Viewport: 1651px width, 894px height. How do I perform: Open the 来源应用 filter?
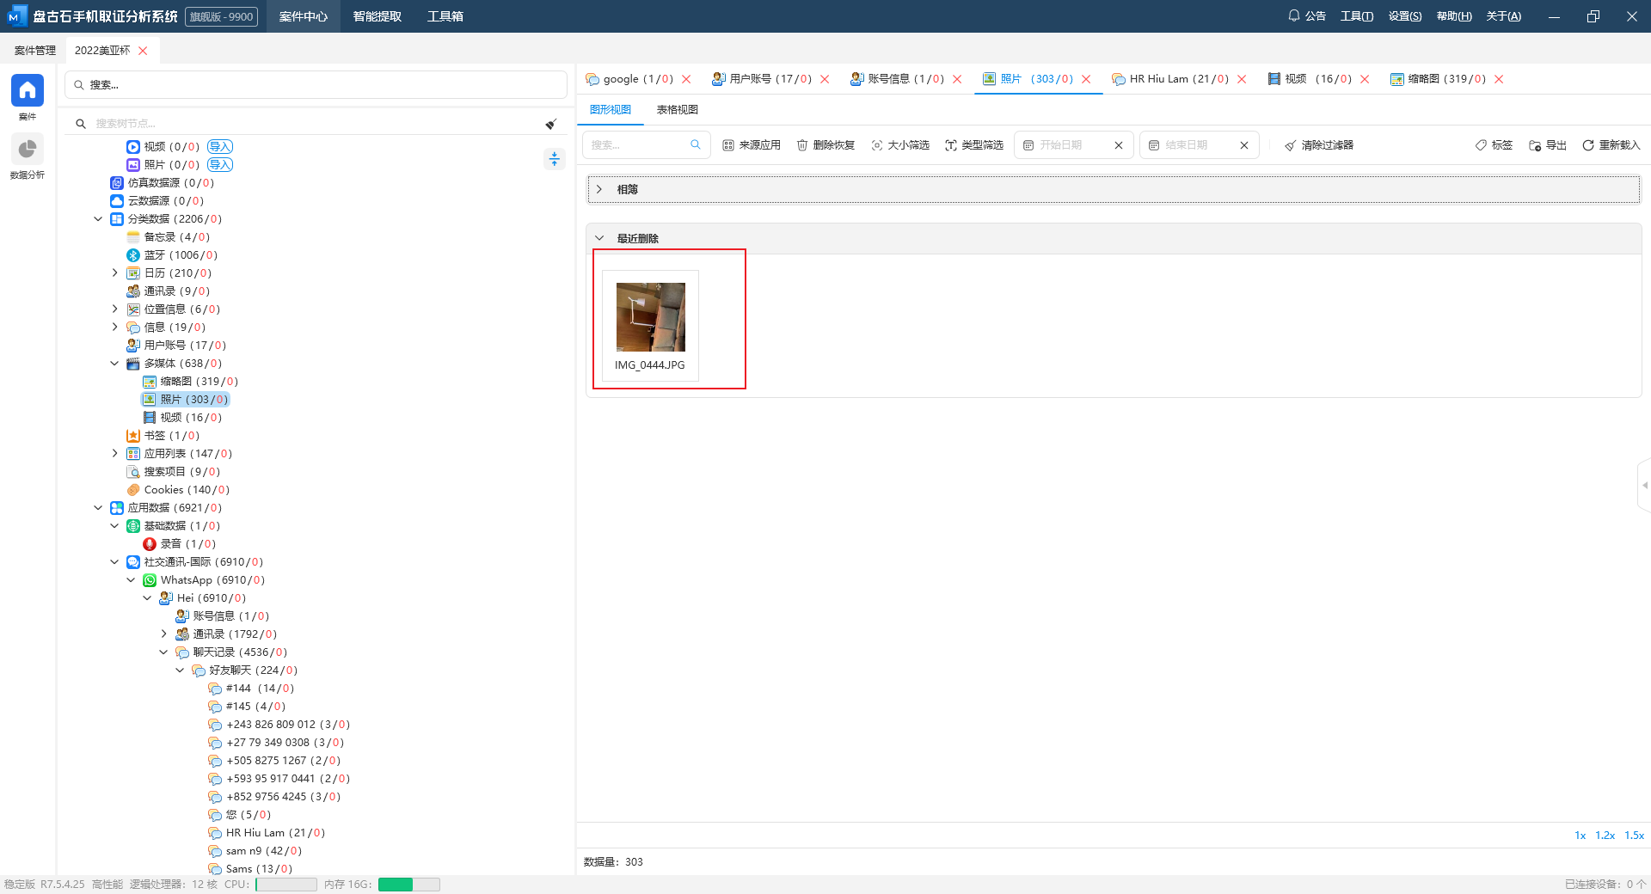(752, 145)
